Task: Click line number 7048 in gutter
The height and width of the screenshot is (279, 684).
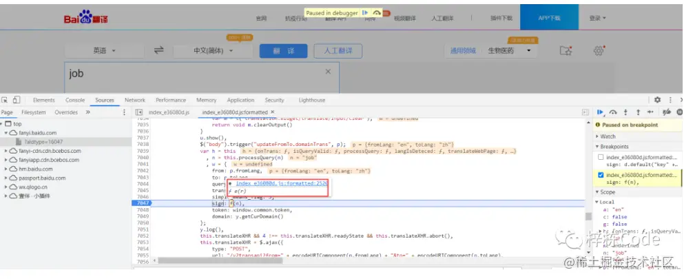Action: [143, 209]
